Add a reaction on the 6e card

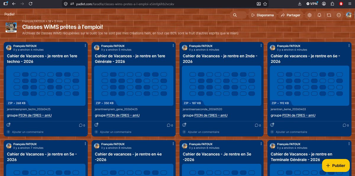coord(272,125)
